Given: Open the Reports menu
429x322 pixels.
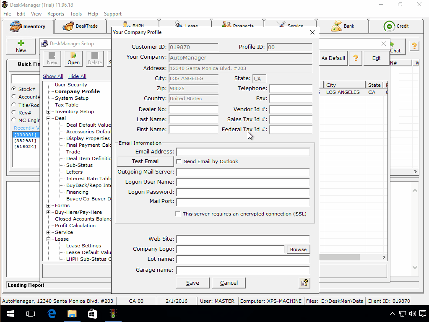Looking at the screenshot, I should click(x=56, y=14).
